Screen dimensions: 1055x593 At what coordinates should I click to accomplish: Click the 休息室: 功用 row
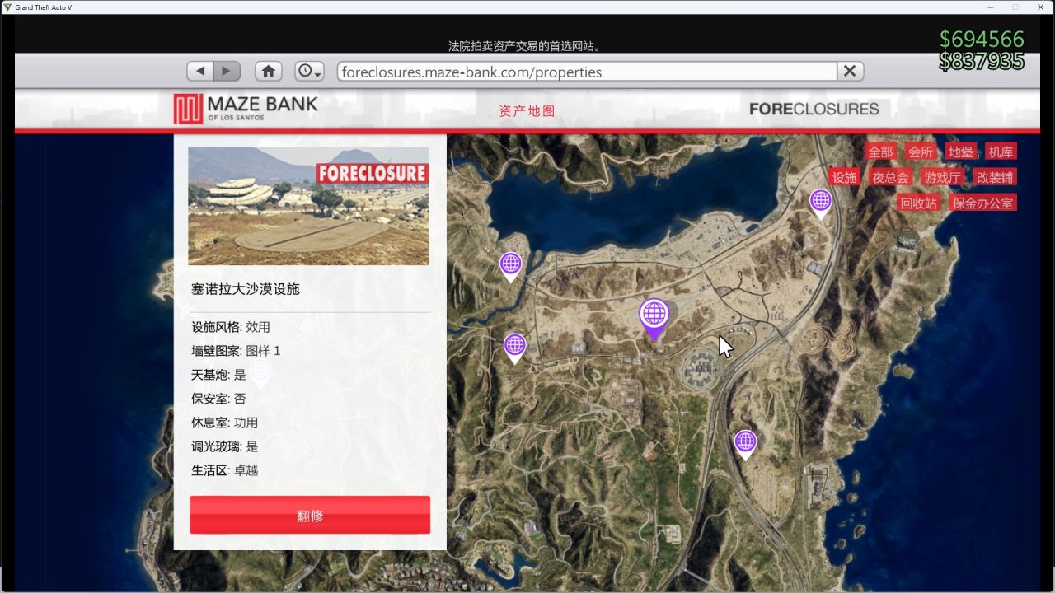click(224, 423)
